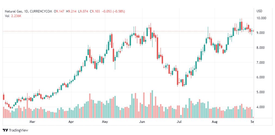Click the Vol 2.236K indicator label

pos(13,16)
